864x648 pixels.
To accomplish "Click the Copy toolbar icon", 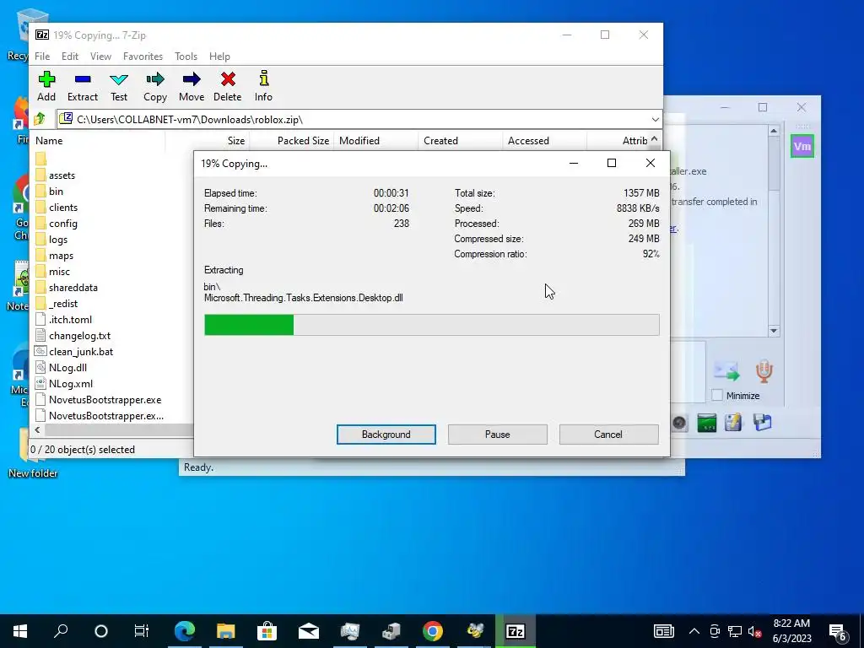I will 155,86.
